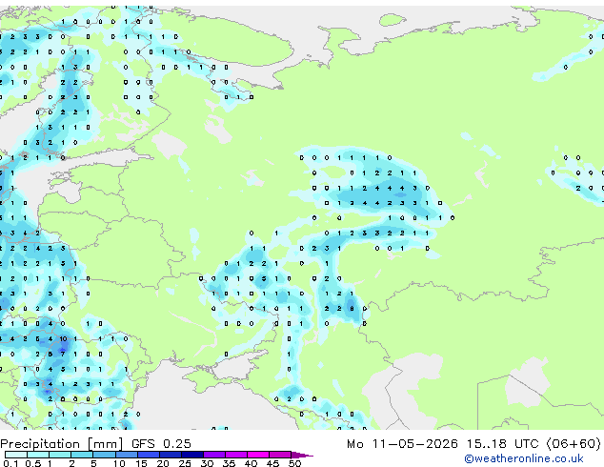Click the '15..18 UTC' time range text
The width and height of the screenshot is (604, 467).
(x=502, y=444)
